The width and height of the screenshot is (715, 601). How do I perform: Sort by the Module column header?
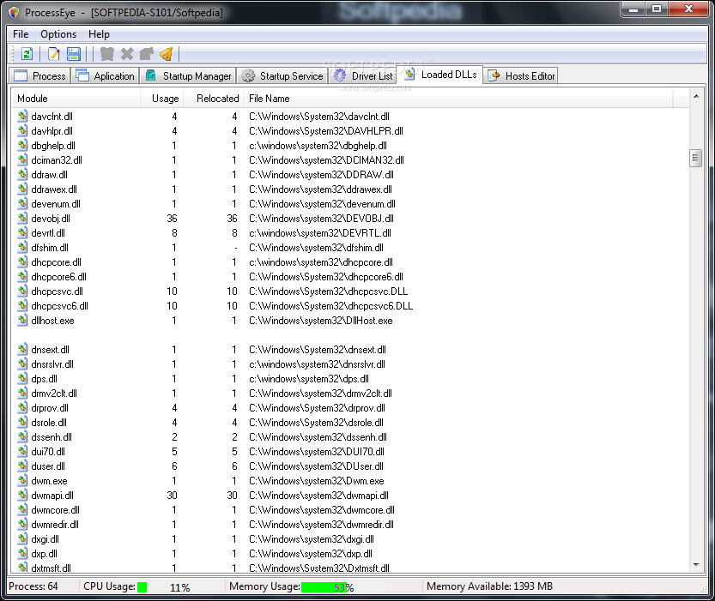point(76,99)
